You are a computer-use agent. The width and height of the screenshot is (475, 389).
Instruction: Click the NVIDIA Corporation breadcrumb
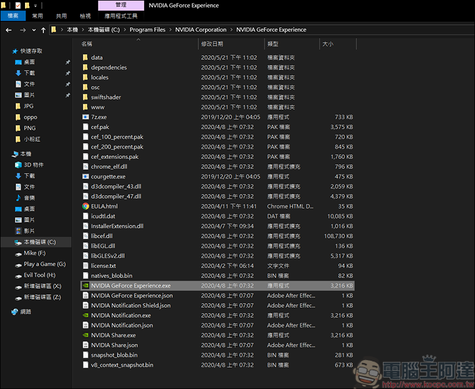click(x=201, y=30)
